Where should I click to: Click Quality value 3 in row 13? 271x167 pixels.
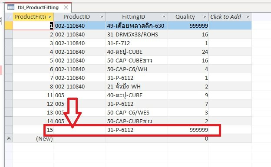coord(188,112)
